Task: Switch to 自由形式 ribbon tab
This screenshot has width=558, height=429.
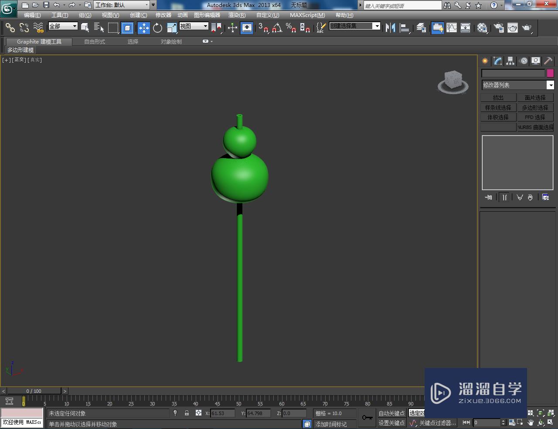Action: tap(95, 42)
